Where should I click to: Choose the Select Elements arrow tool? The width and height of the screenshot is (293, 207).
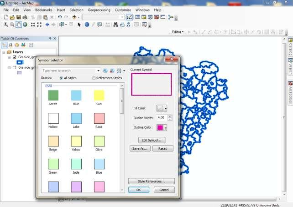coord(79,25)
